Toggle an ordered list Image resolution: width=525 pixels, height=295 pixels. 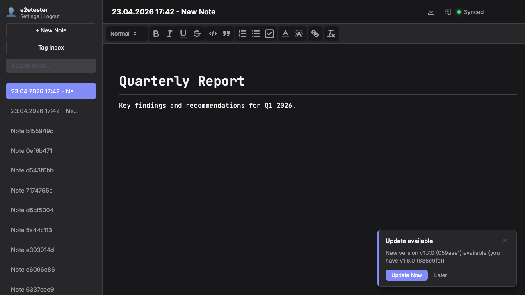[242, 34]
